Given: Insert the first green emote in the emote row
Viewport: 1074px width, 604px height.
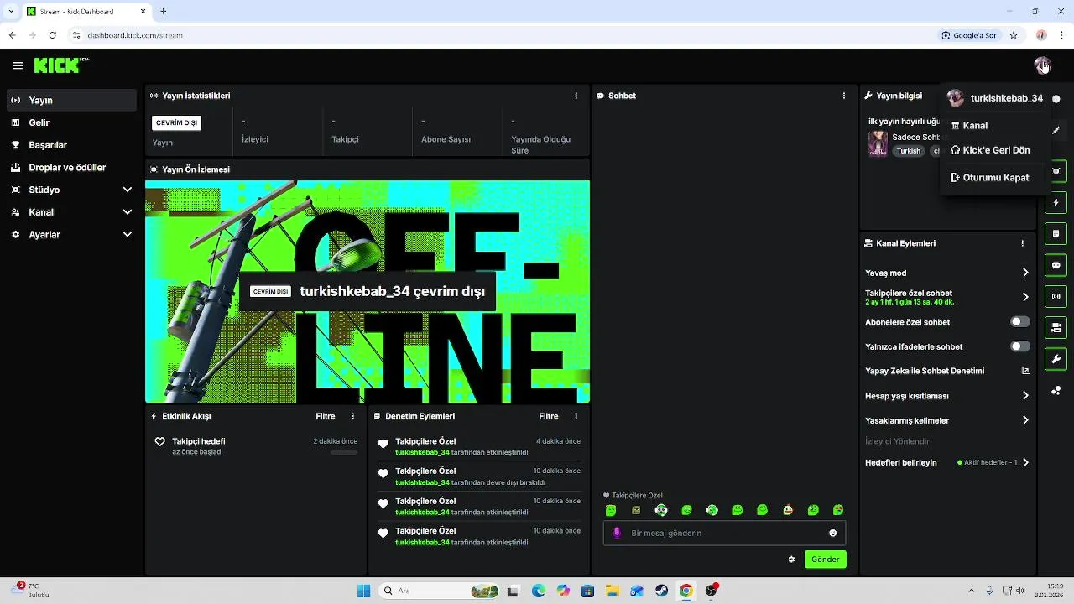Looking at the screenshot, I should click(611, 510).
